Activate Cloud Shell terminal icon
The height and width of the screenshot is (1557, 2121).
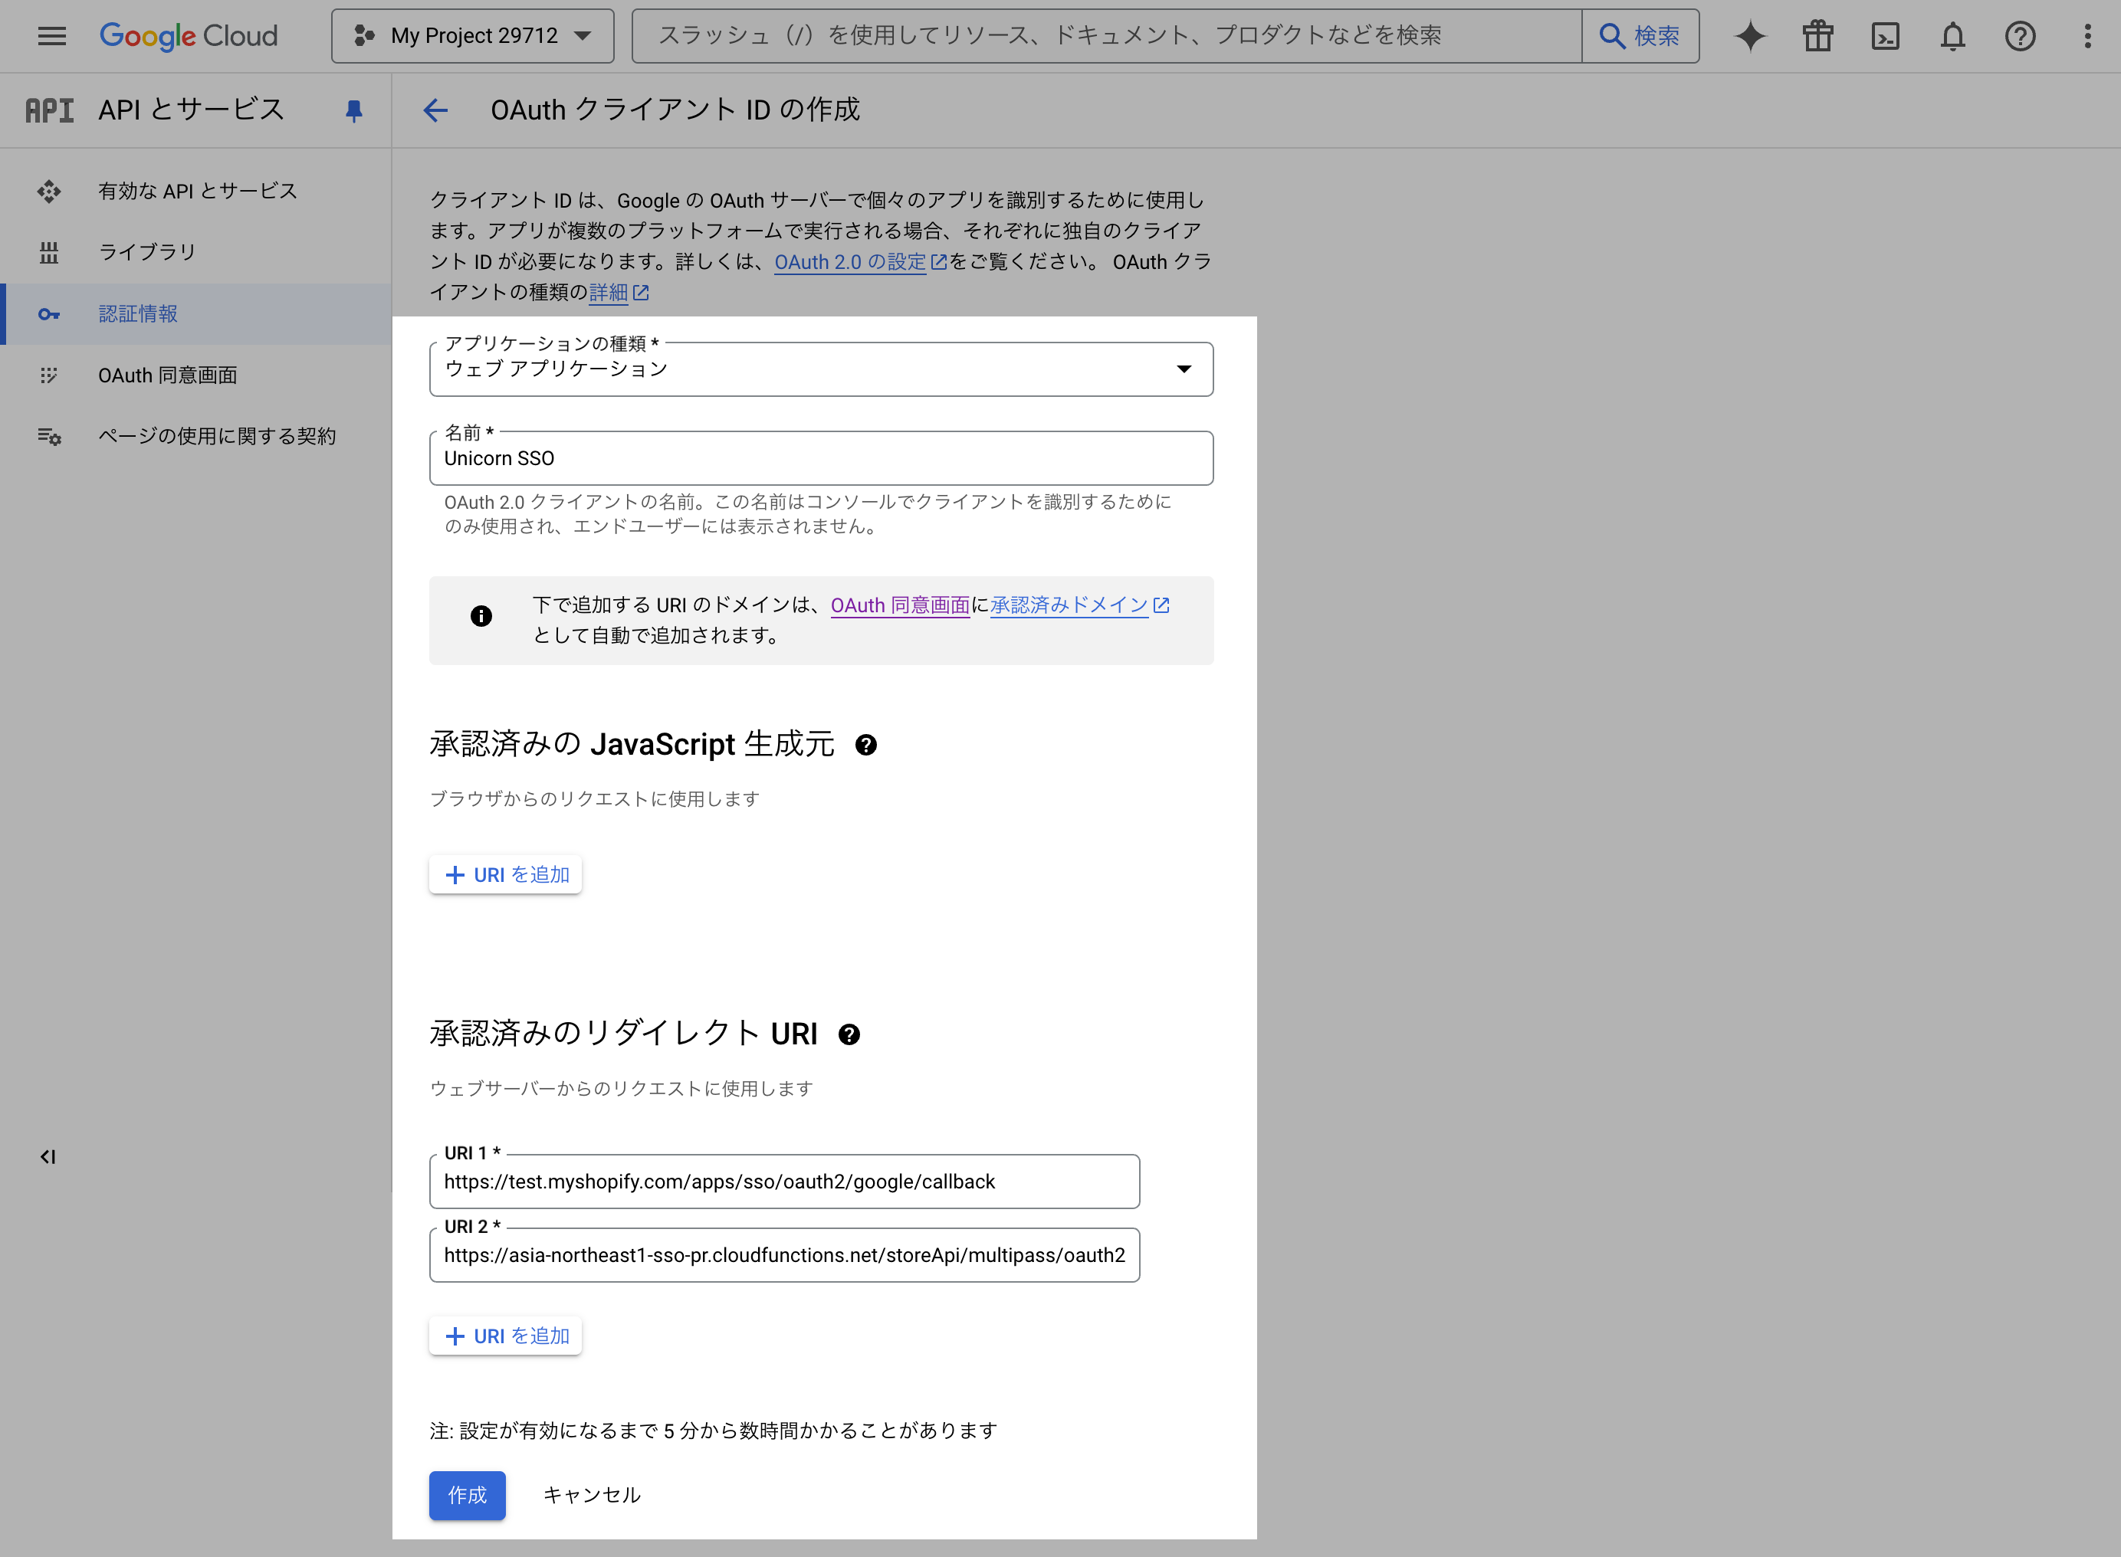point(1886,36)
